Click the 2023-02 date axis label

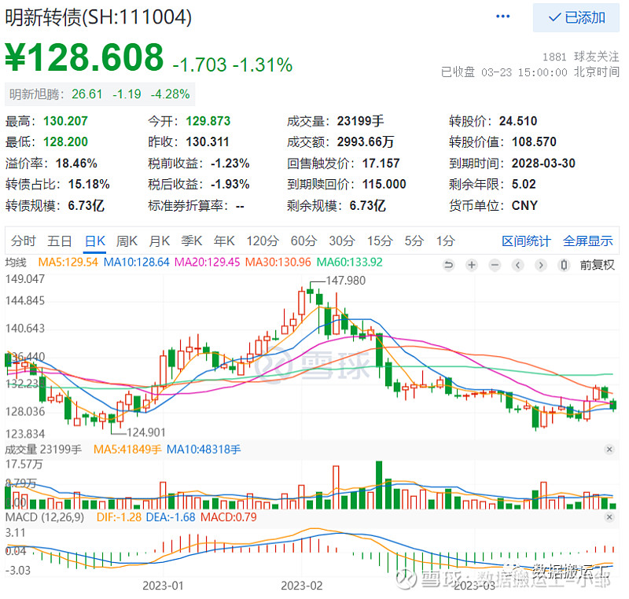tap(302, 586)
